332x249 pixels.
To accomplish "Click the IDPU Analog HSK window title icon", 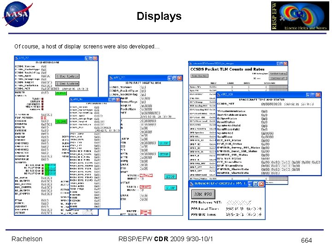I will pos(71,99).
